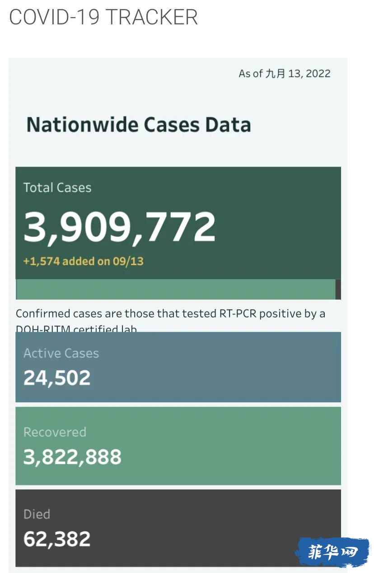374x573 pixels.
Task: Click the 3,822,888 recovered figure
Action: click(72, 457)
